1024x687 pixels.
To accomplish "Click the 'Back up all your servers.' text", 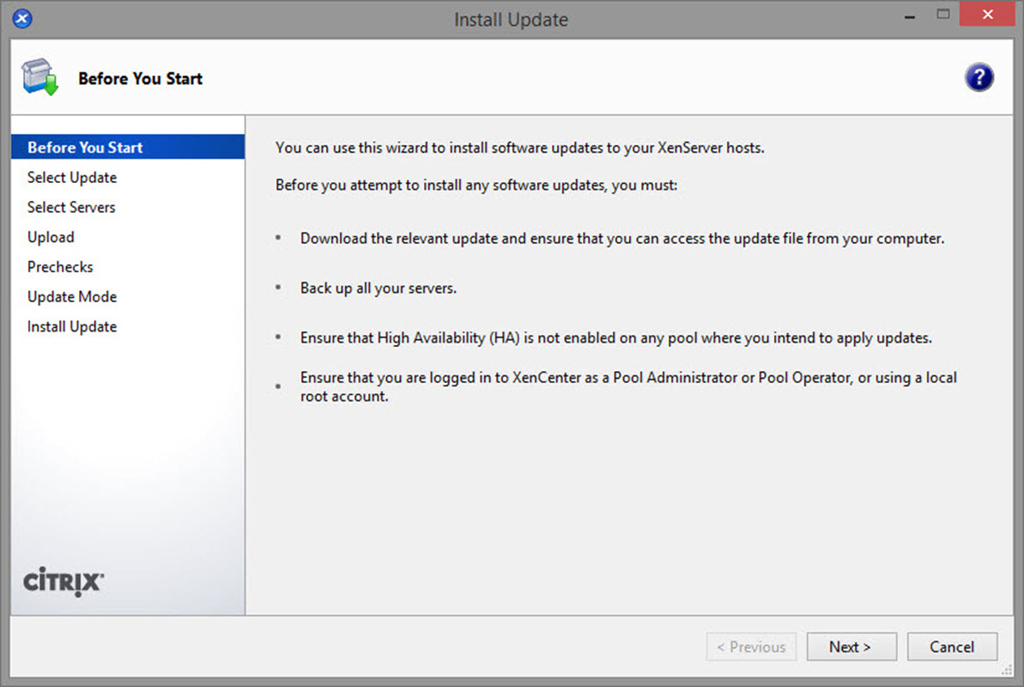I will tap(379, 289).
